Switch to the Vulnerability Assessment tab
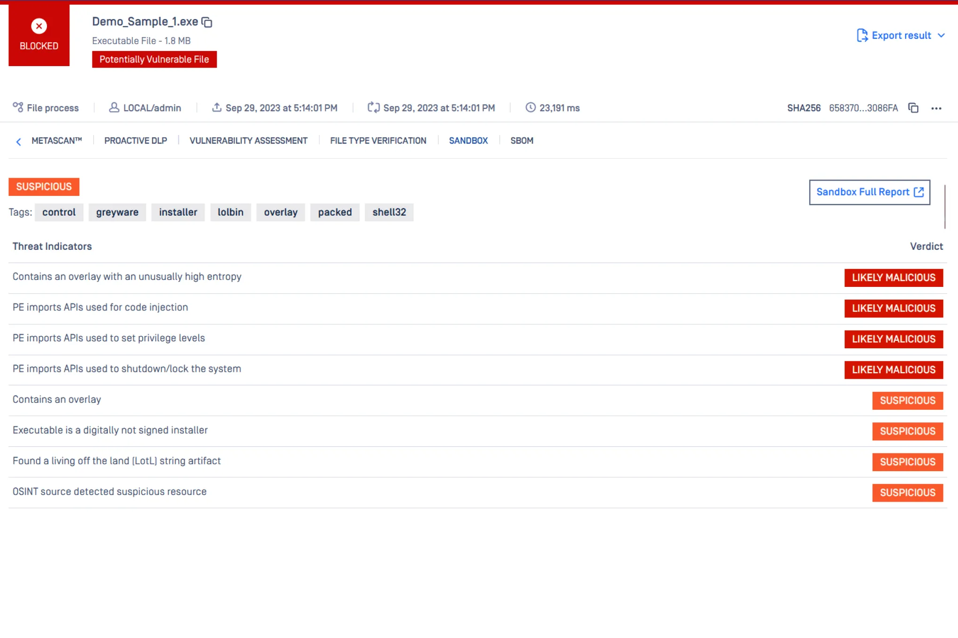The width and height of the screenshot is (958, 638). click(249, 141)
